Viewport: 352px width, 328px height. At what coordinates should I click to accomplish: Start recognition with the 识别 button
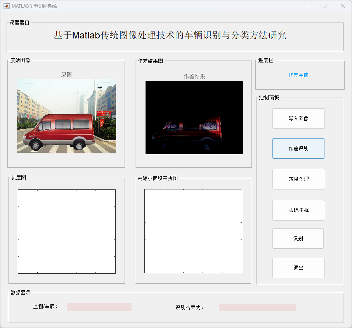298,238
